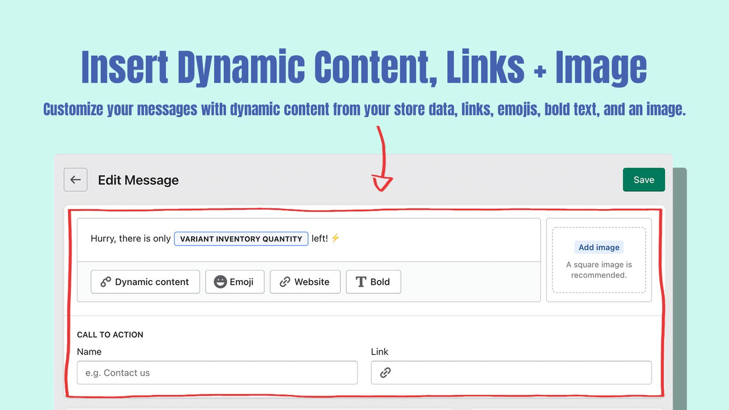Apply Bold formatting with the T icon

[362, 281]
